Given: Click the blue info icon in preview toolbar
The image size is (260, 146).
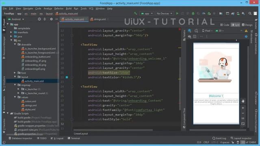Looking at the screenshot, I should (x=246, y=36).
